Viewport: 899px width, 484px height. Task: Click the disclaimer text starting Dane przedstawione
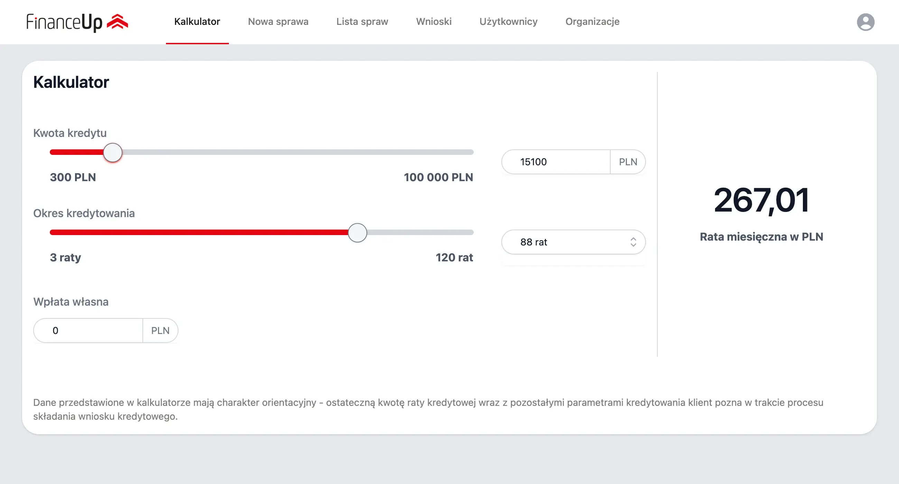coord(428,409)
